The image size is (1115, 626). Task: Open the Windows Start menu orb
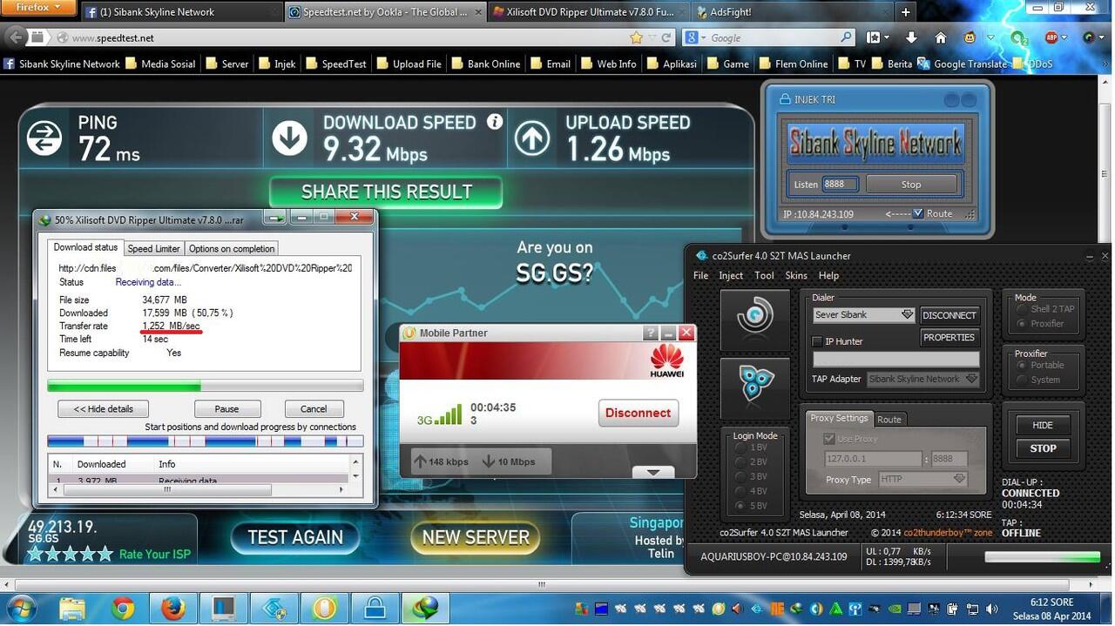coord(21,608)
